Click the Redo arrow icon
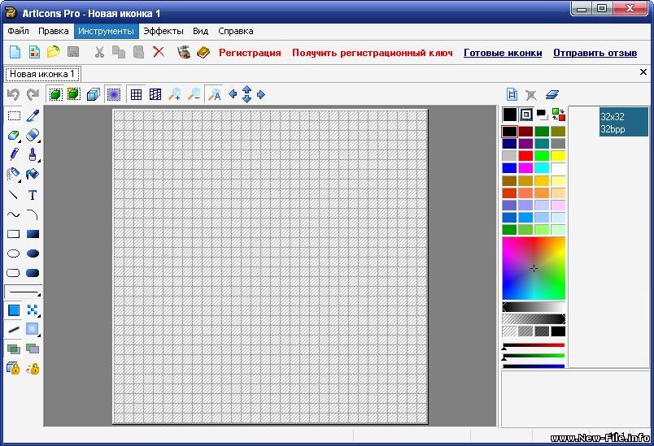The height and width of the screenshot is (446, 654). tap(33, 95)
